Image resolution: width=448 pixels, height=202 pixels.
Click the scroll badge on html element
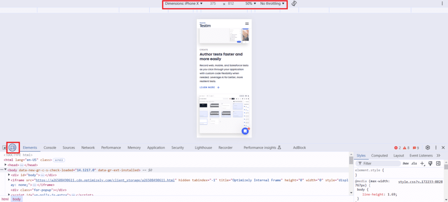tap(59, 160)
